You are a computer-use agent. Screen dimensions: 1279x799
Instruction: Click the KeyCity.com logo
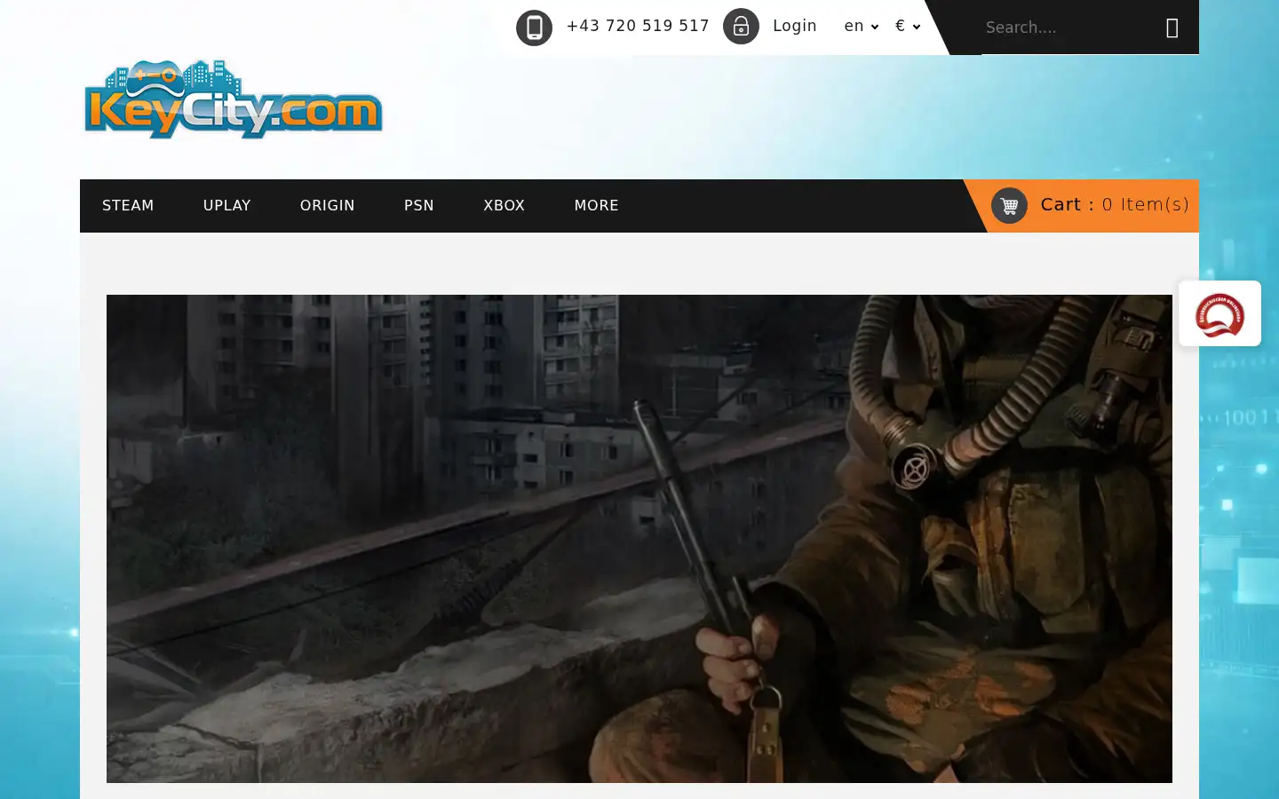click(x=233, y=99)
